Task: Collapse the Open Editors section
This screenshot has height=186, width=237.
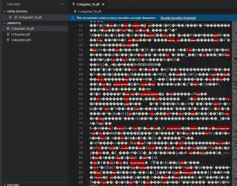Action: (x=4, y=11)
